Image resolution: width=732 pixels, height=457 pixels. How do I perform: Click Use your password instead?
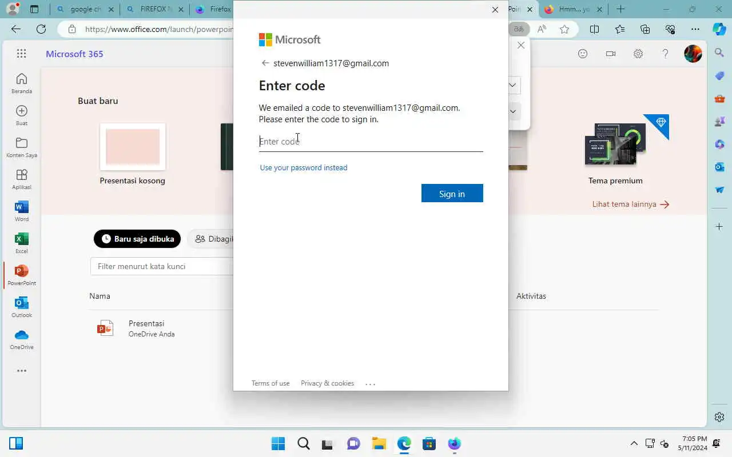[x=304, y=167]
